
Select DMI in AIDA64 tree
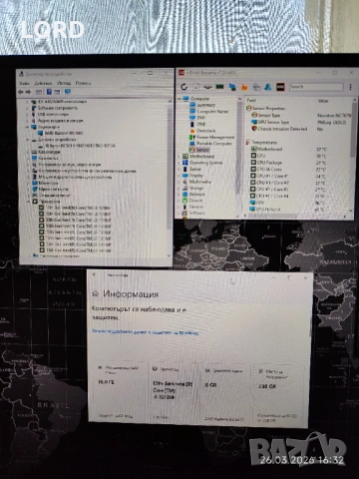pyautogui.click(x=201, y=118)
